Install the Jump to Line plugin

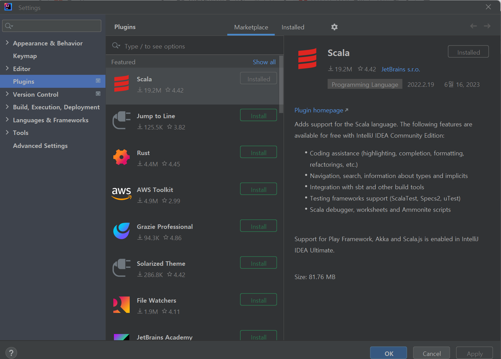pyautogui.click(x=258, y=115)
